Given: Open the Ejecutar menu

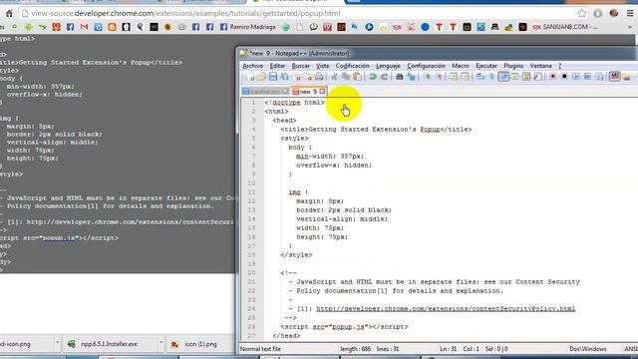Looking at the screenshot, I should coord(486,66).
